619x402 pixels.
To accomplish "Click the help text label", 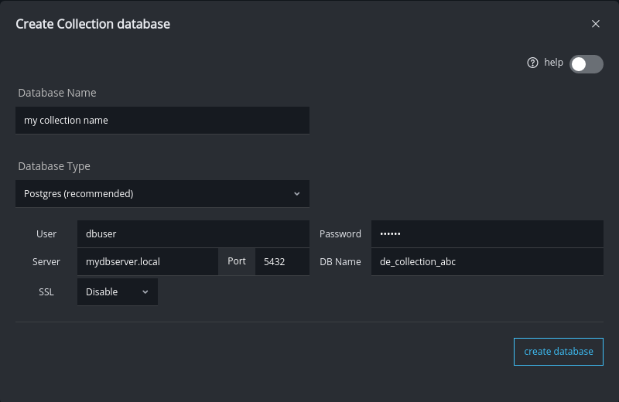I will point(553,63).
